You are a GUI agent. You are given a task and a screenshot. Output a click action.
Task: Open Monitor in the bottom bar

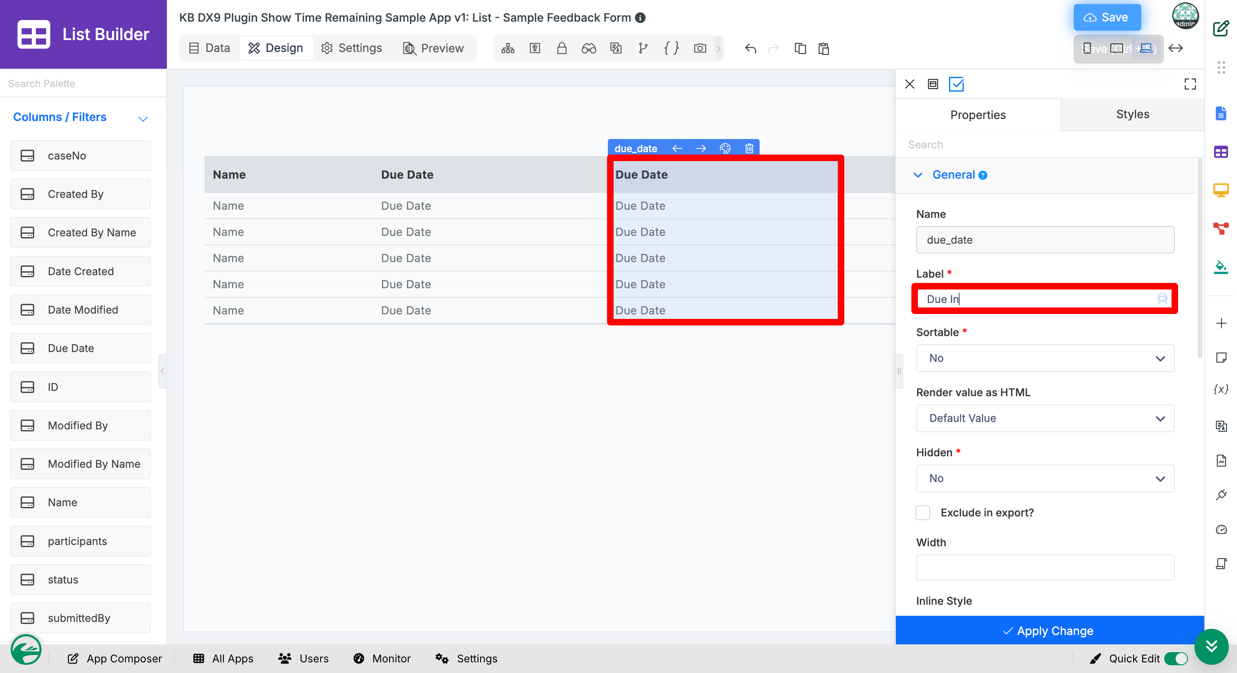[x=382, y=659]
